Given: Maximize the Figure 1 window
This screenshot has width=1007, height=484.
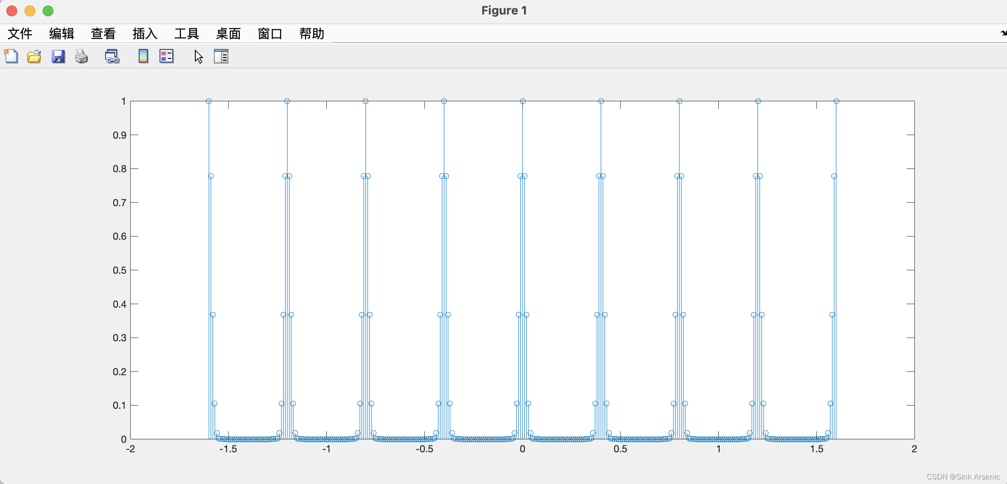Looking at the screenshot, I should tap(48, 11).
